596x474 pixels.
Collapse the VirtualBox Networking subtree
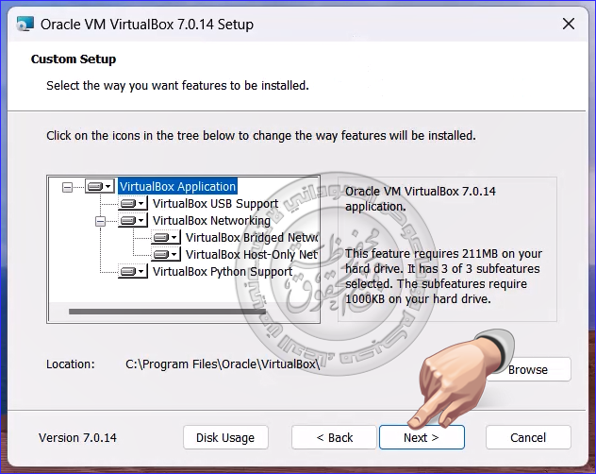[100, 221]
